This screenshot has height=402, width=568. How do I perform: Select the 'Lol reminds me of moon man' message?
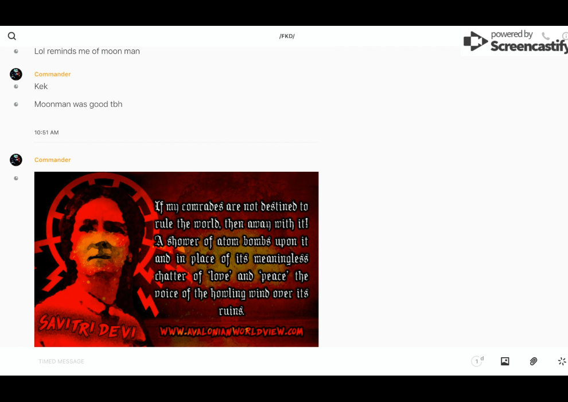[x=87, y=51]
